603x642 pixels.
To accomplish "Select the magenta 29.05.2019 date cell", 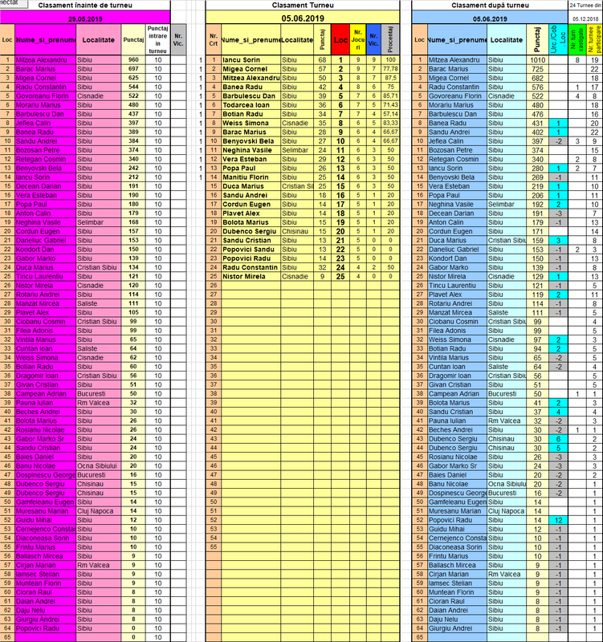I will (85, 18).
